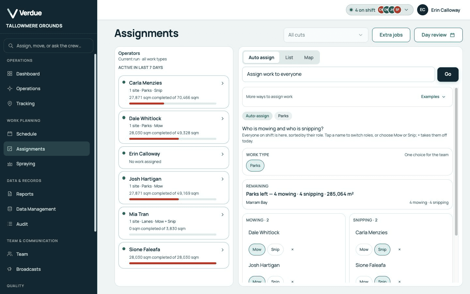Open the All cuts dropdown
Image resolution: width=470 pixels, height=294 pixels.
point(326,35)
